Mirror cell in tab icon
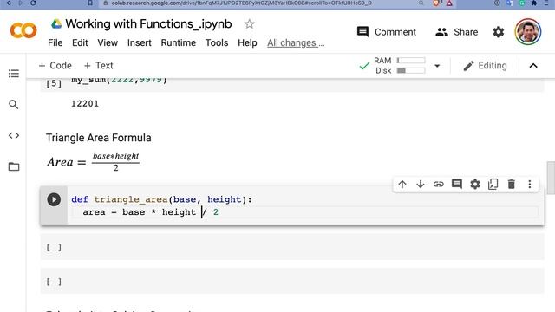This screenshot has width=555, height=312. pos(493,185)
